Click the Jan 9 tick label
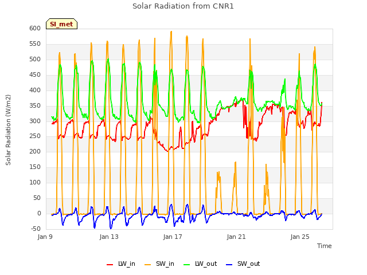The width and height of the screenshot is (367, 275). [45, 237]
